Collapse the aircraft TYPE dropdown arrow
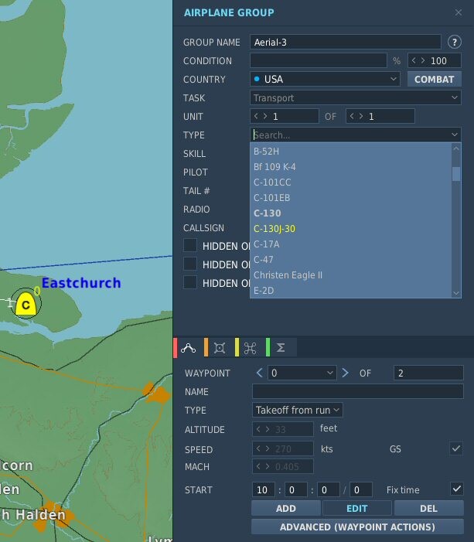Screen dimensions: 474x542 click(455, 135)
